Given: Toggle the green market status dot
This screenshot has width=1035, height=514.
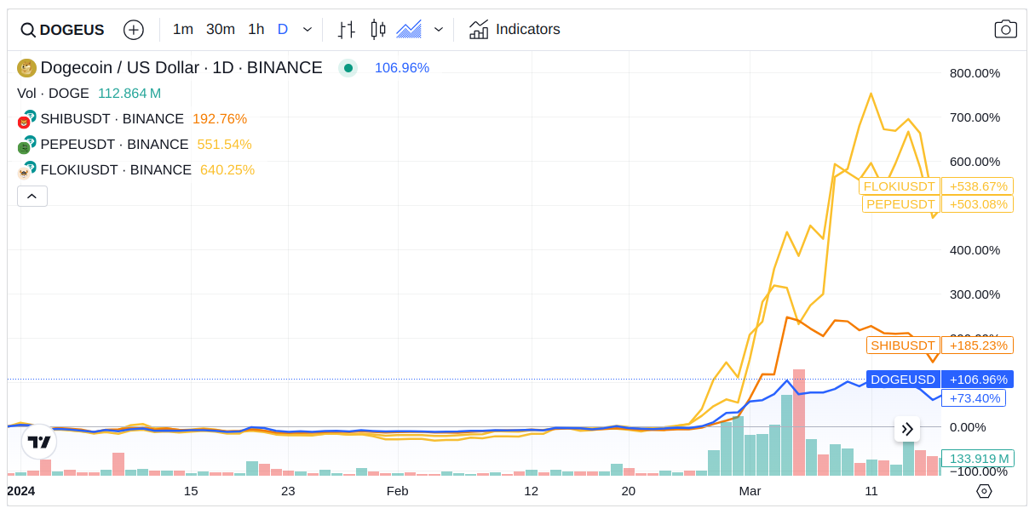Looking at the screenshot, I should coord(348,68).
